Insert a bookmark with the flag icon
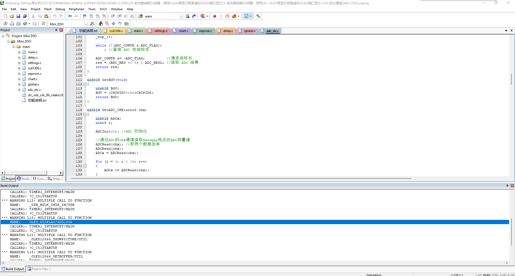The height and width of the screenshot is (276, 515). (x=85, y=16)
